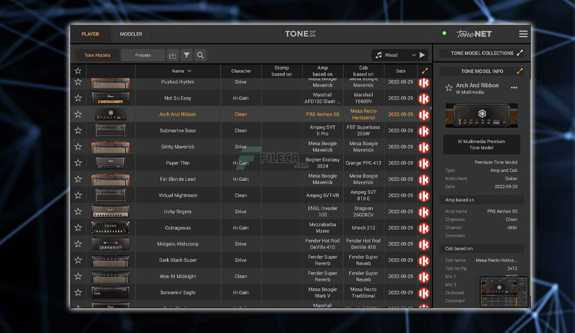This screenshot has width=575, height=333.
Task: Select the Wes At Midnight tone model
Action: [177, 276]
